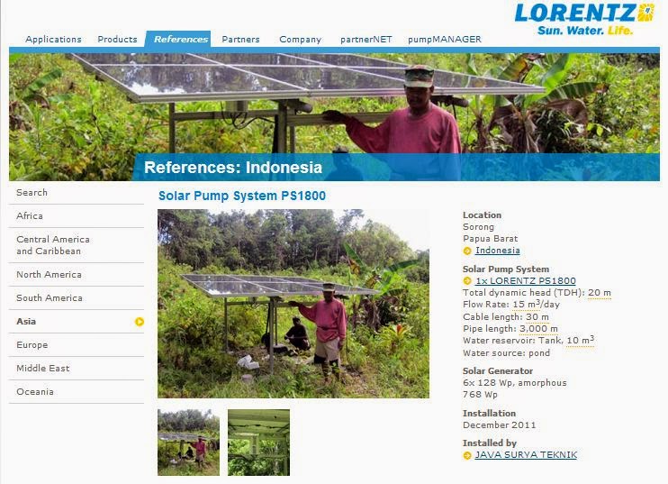Click arrow icon next to Indonesia link
668x484 pixels.
(467, 251)
